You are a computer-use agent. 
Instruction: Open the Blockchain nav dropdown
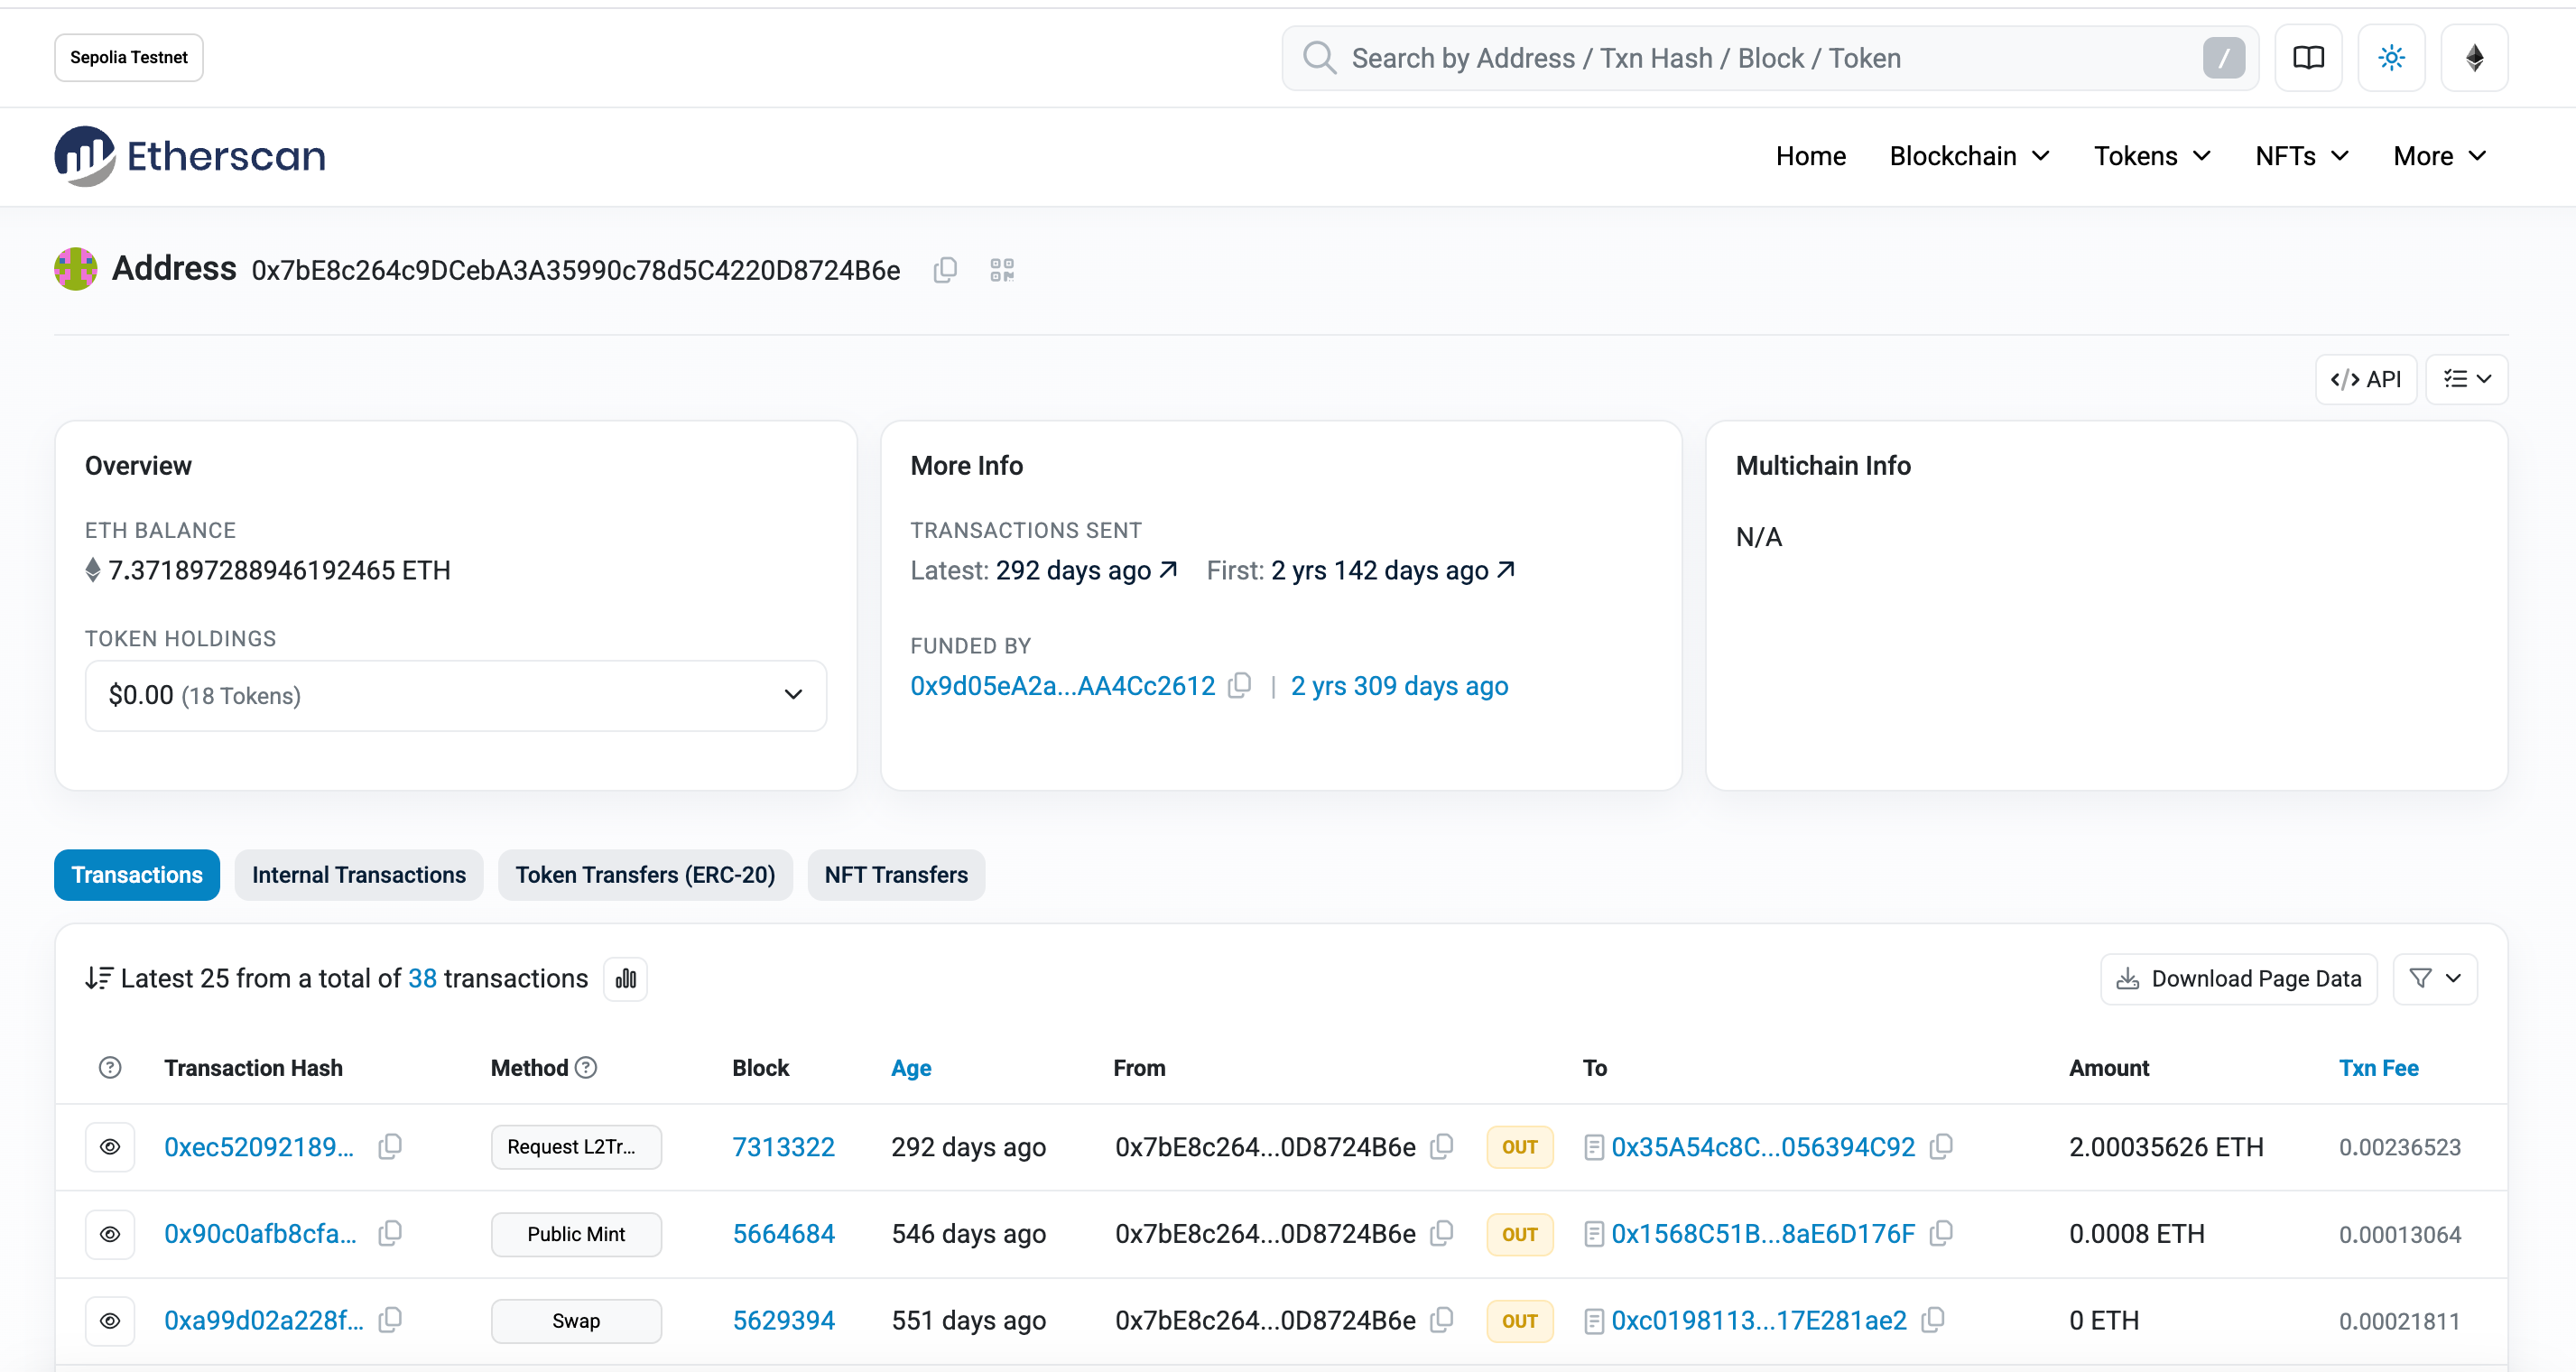(x=1969, y=156)
